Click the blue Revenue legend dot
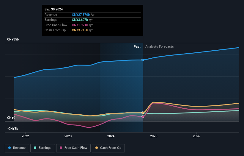This screenshot has height=156, width=244. tap(10, 148)
